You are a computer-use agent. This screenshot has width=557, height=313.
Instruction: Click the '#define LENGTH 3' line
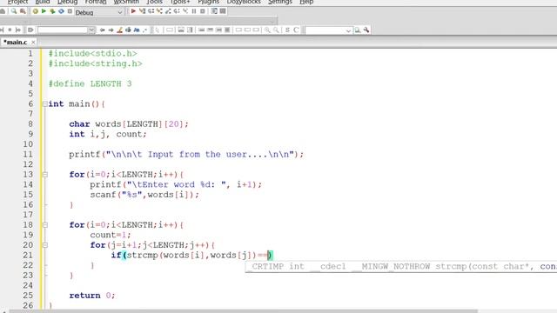[x=90, y=83]
